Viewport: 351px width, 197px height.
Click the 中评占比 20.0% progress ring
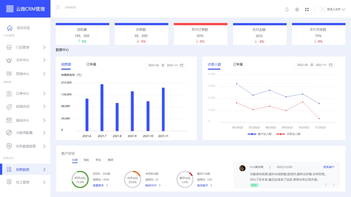tap(132, 179)
